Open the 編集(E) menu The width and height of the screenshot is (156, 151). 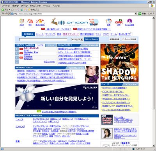[x=16, y=6]
